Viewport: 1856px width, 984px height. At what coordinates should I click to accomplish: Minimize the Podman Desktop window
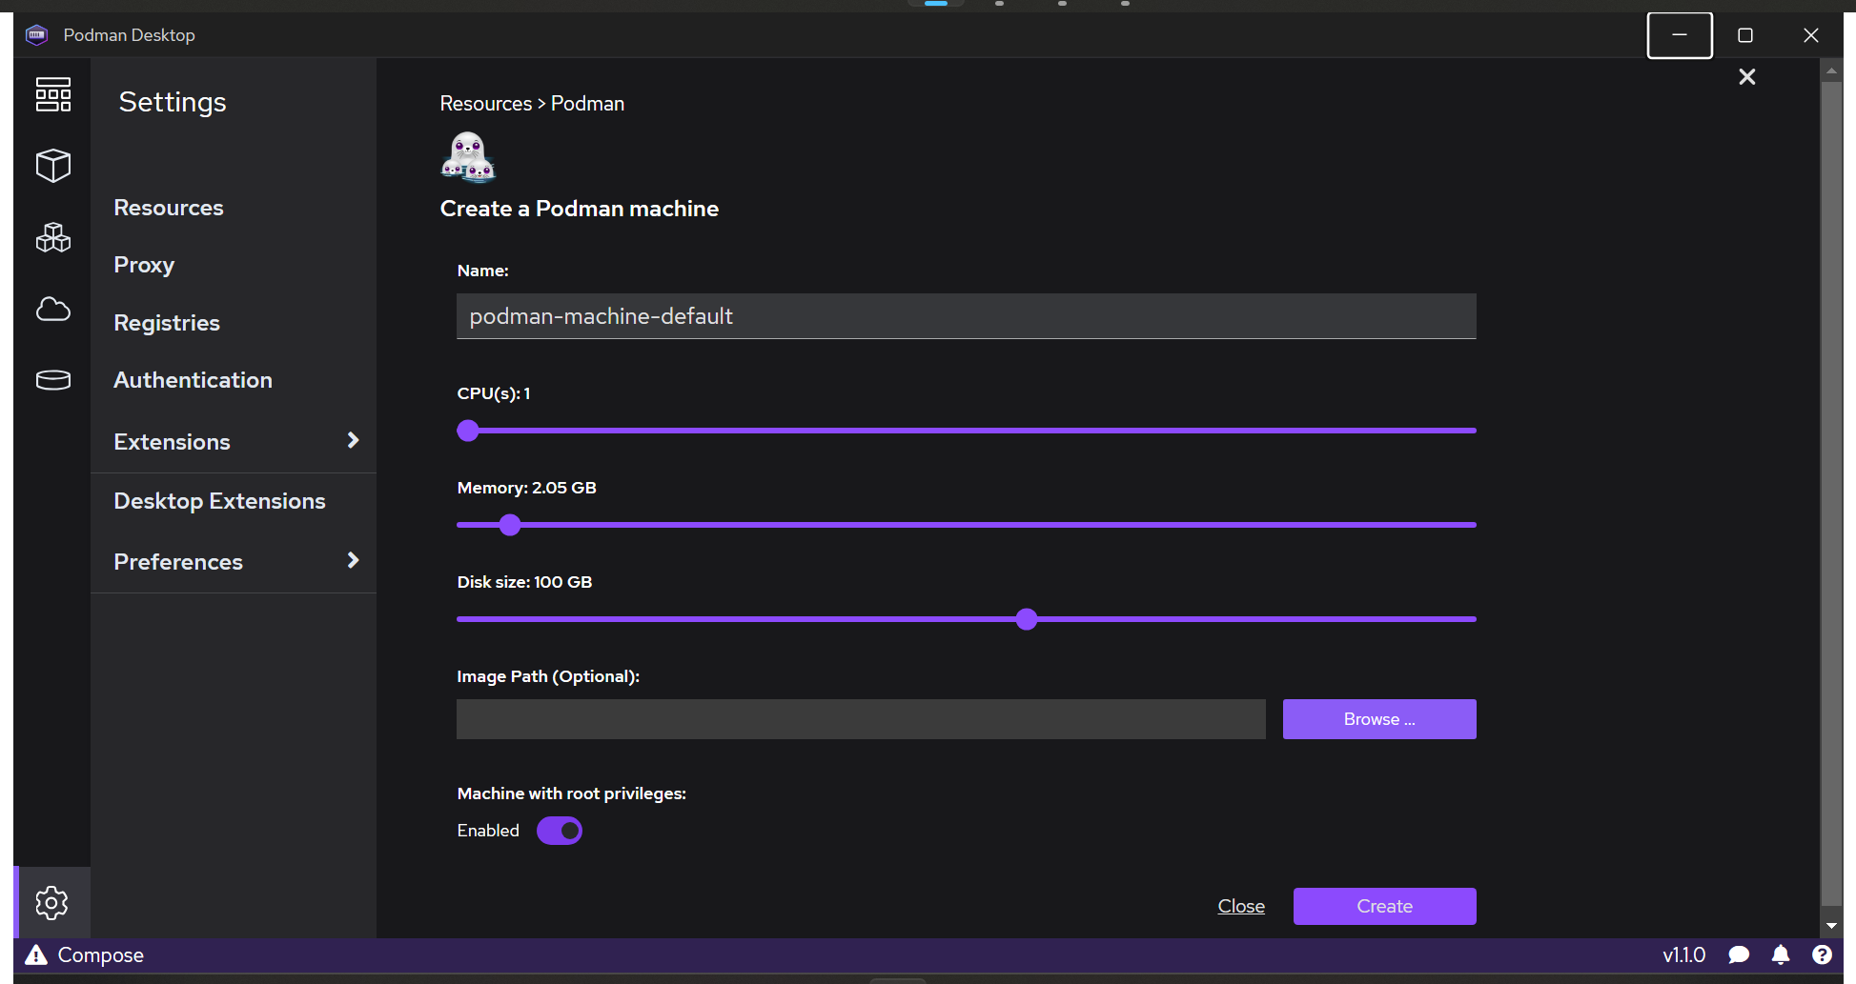tap(1680, 35)
